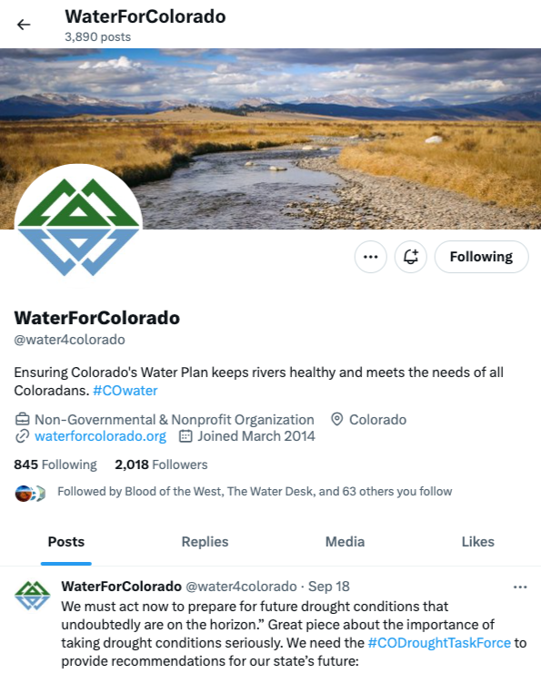Open the #CODroughtTaskForce hashtag in the post

439,643
